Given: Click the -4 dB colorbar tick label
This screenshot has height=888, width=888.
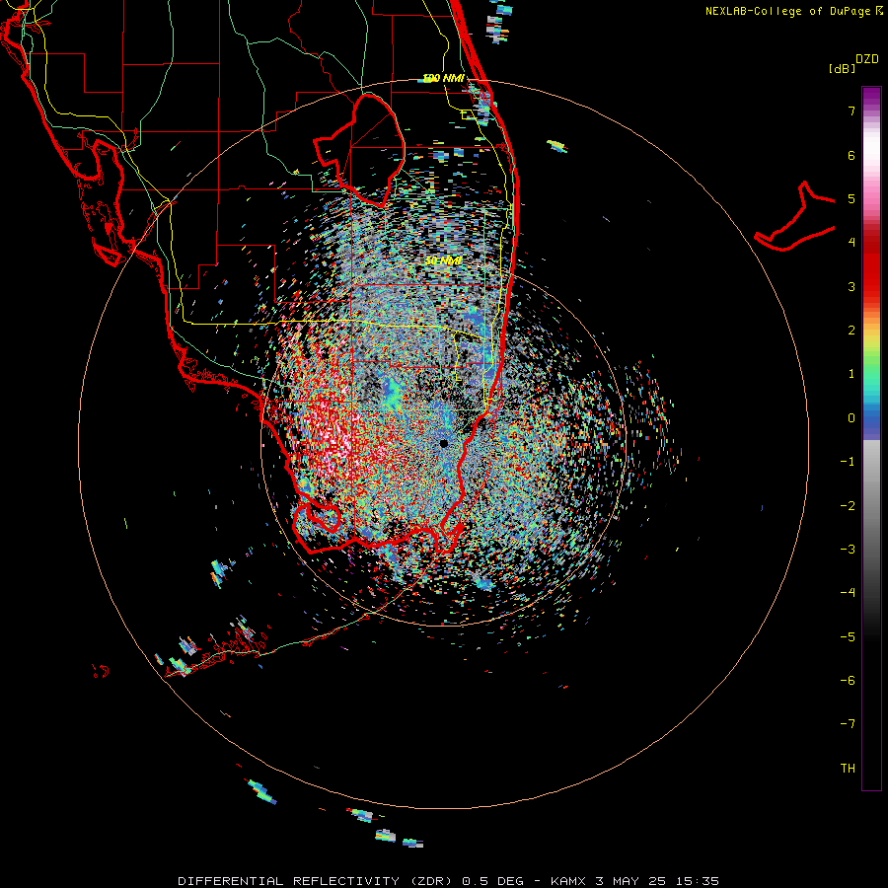Looking at the screenshot, I should pos(848,593).
